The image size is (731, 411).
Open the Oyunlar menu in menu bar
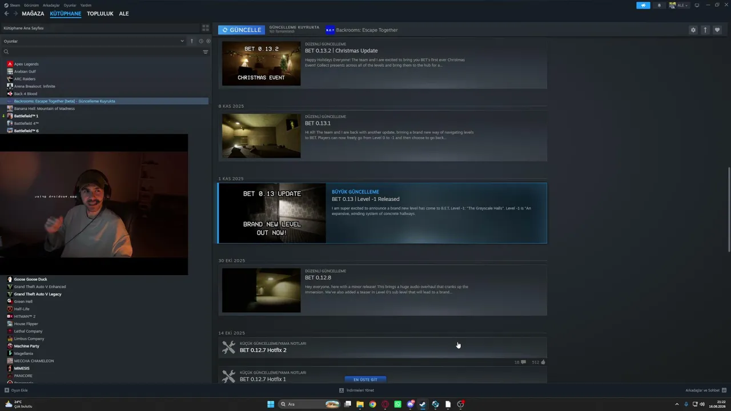click(x=70, y=5)
